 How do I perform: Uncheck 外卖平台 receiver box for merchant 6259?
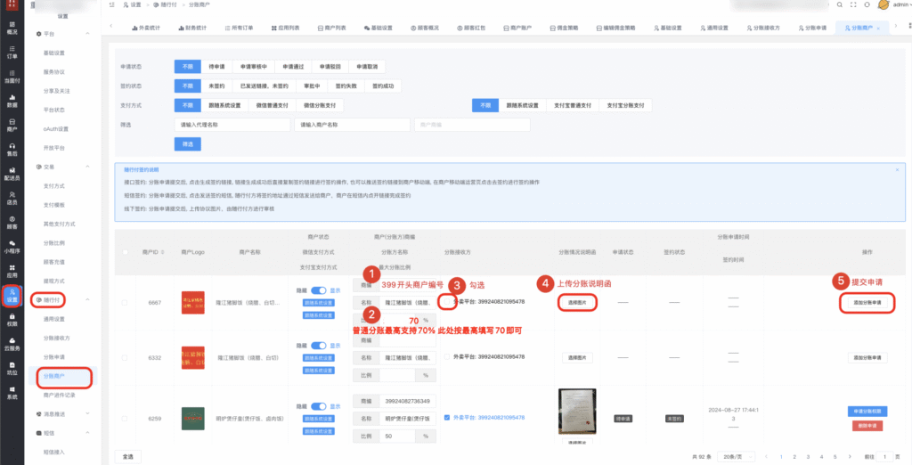click(447, 417)
